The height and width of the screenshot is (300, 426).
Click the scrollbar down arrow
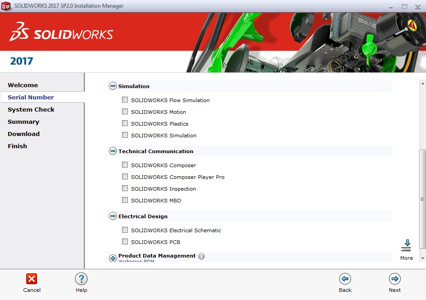pos(423,258)
